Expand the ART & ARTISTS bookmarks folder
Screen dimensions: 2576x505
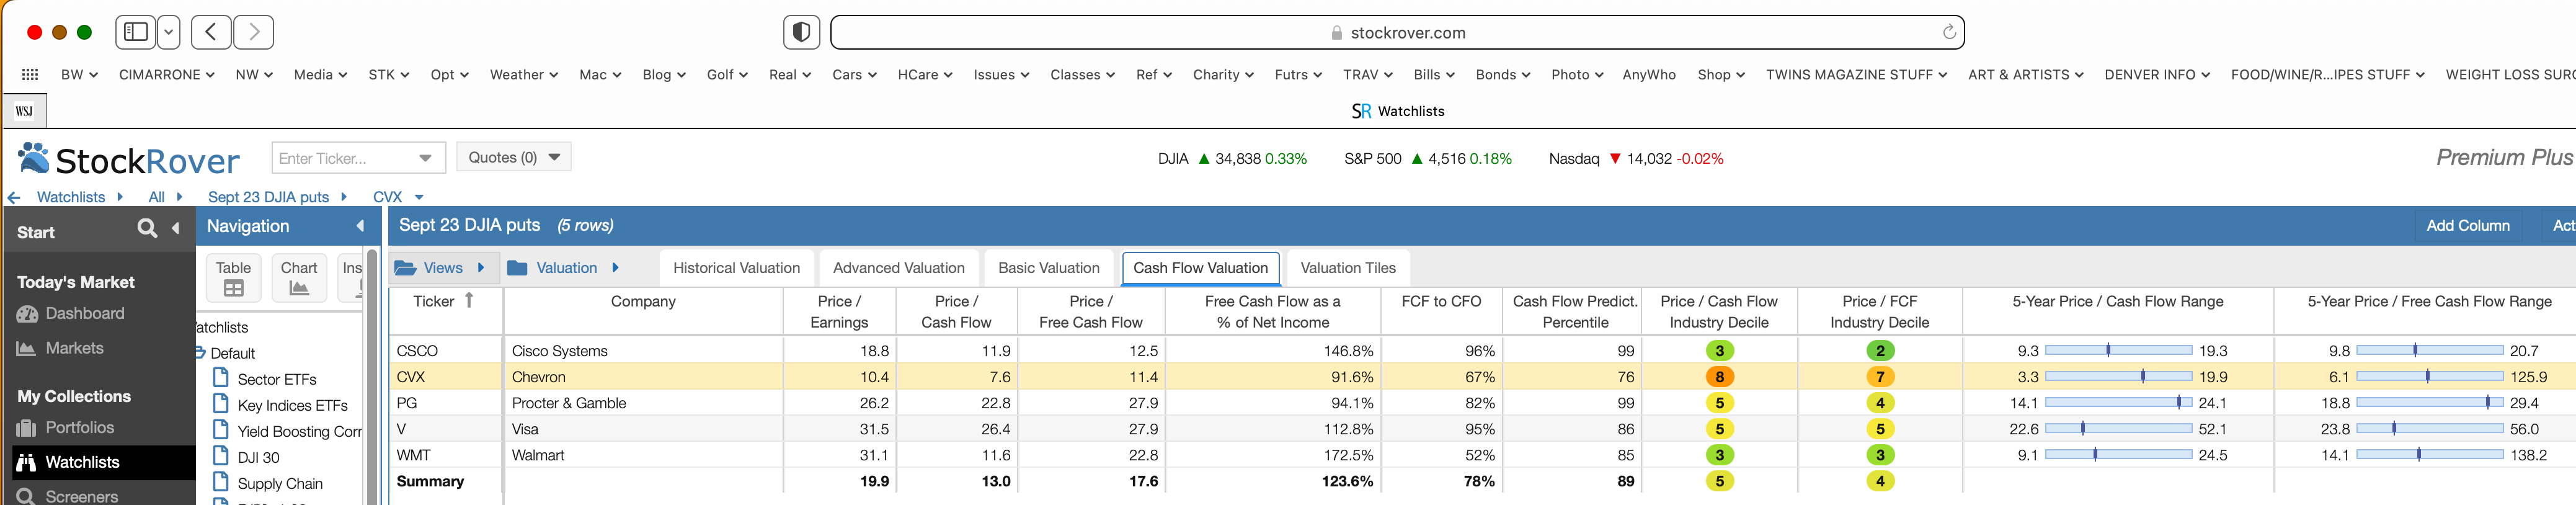pos(2025,74)
